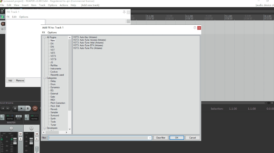The height and width of the screenshot is (153, 274).
Task: Go to project start with transport
Action: click(x=3, y=108)
